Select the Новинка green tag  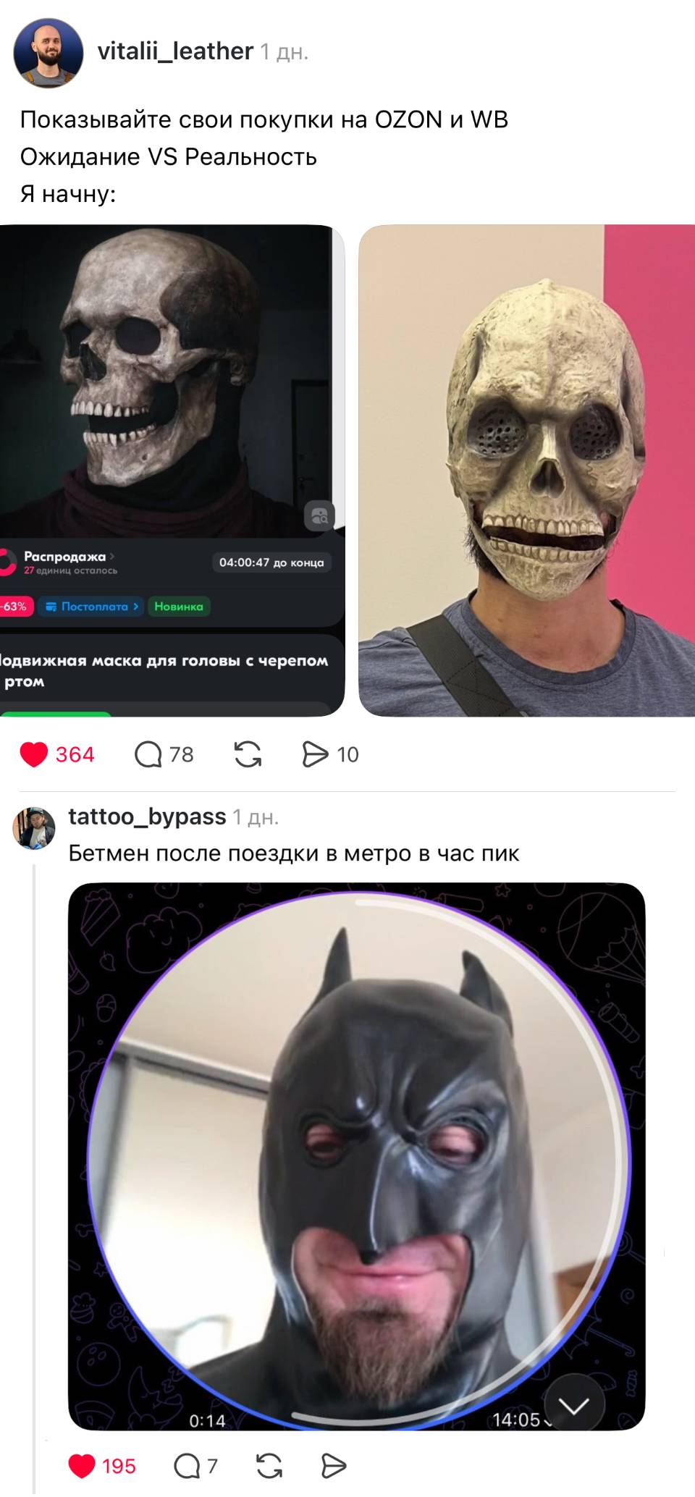tap(179, 607)
